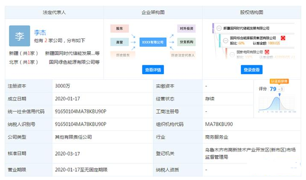
Task: Click red badge next to 国网综合能源服务集团
Action: point(283,38)
